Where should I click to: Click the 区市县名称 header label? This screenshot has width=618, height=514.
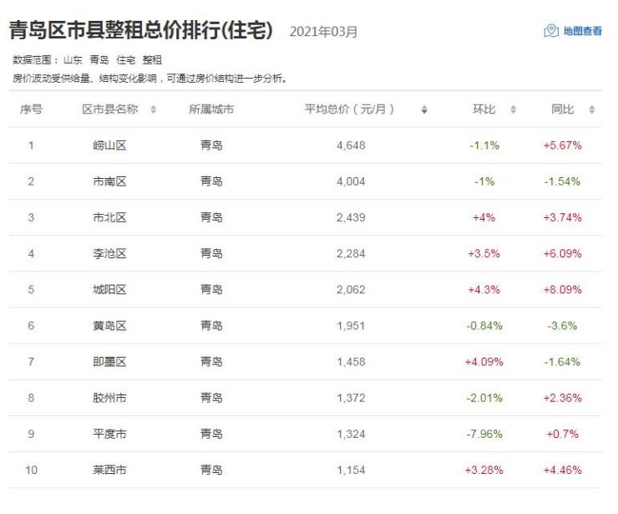[110, 109]
